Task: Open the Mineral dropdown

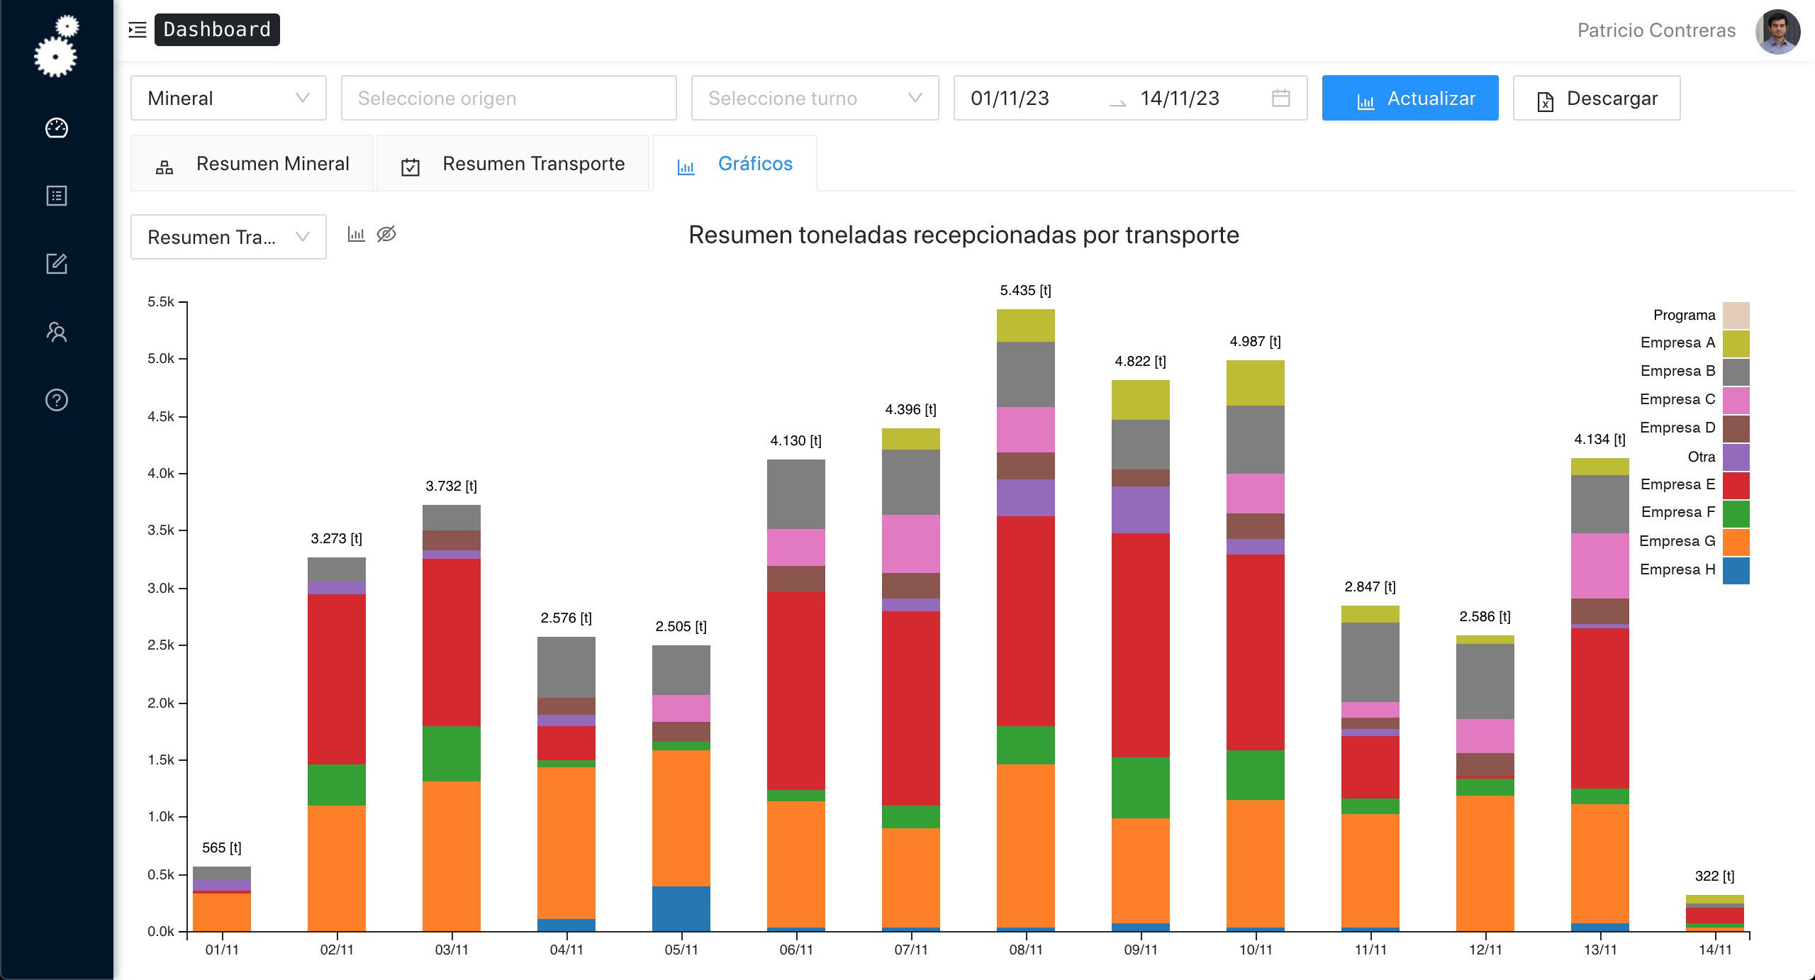Action: (x=228, y=98)
